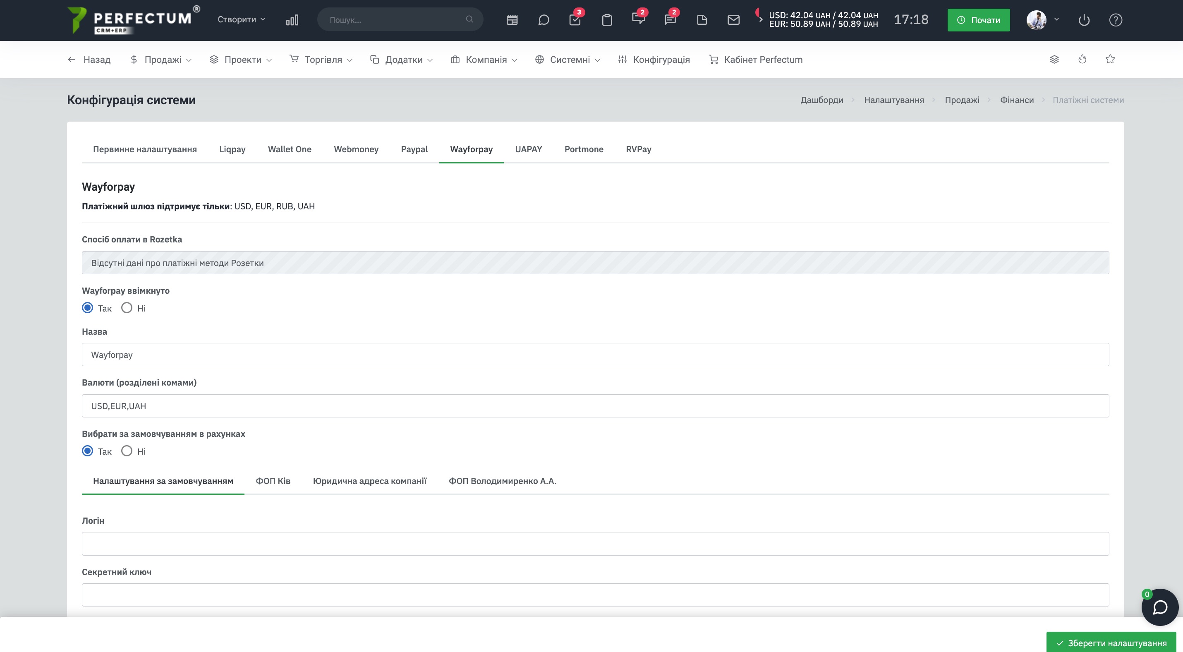Click the green Почати button
This screenshot has height=652, width=1183.
click(979, 20)
